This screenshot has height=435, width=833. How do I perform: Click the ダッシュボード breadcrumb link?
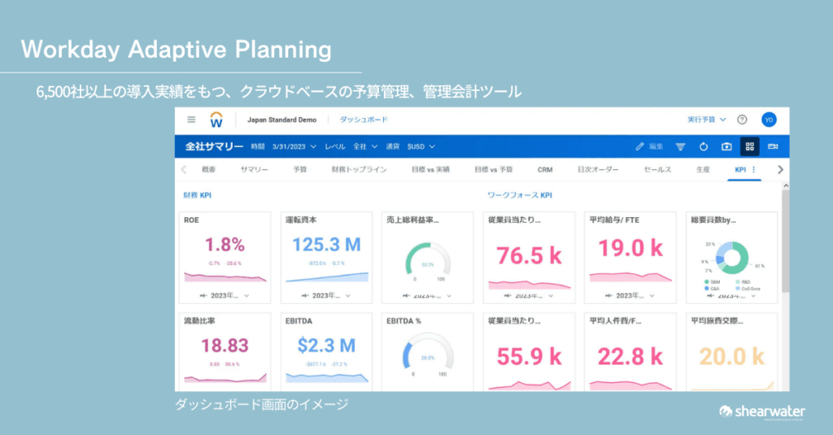coord(364,120)
